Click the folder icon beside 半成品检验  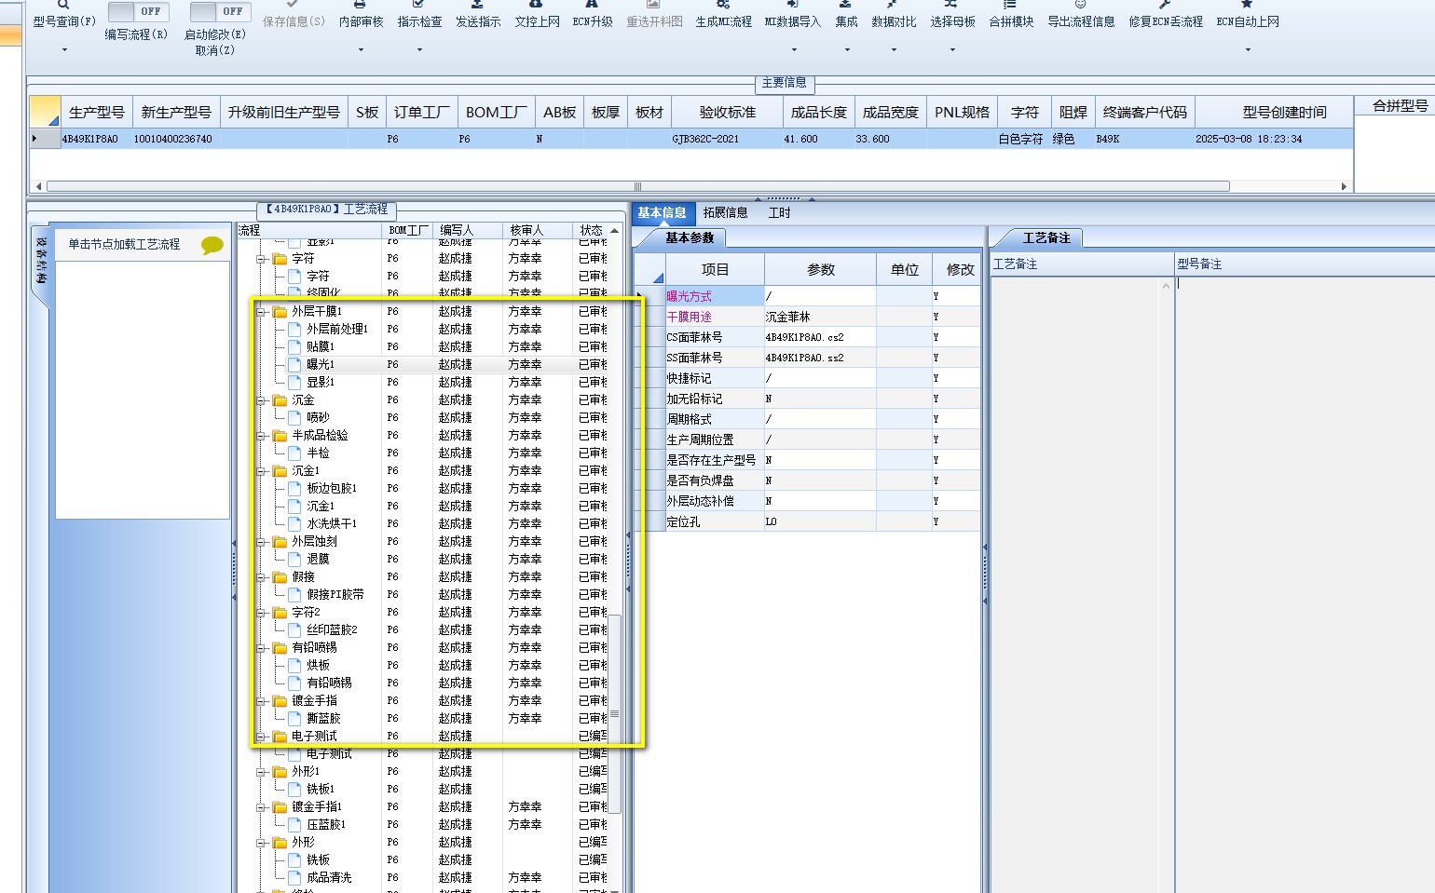pos(280,435)
